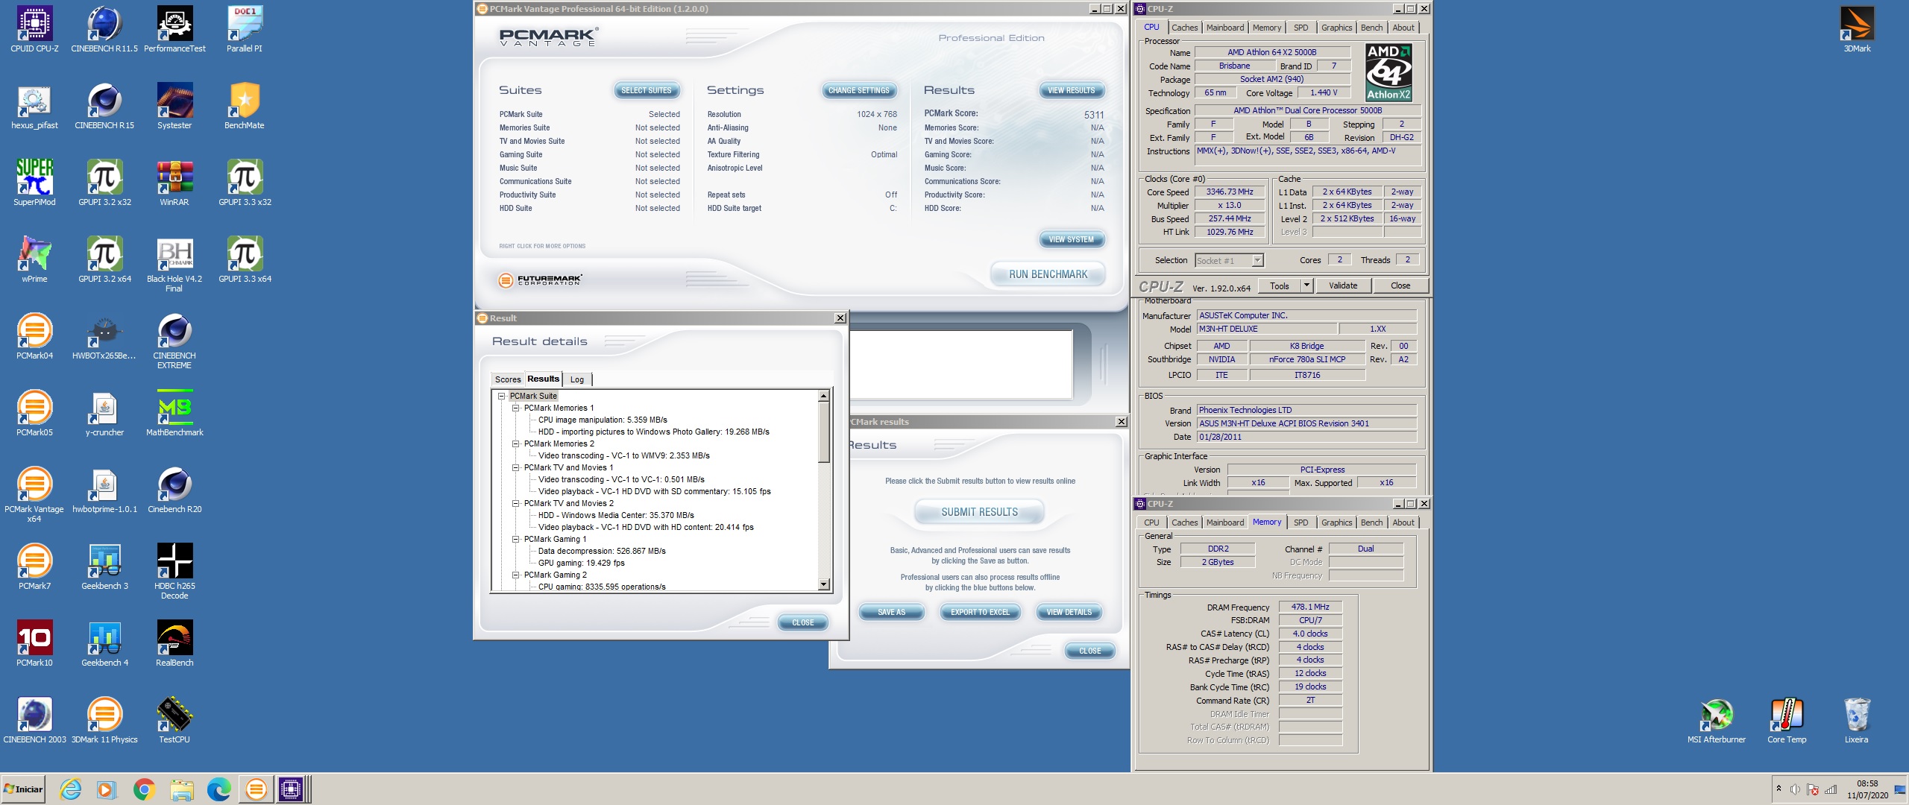Collapse PCMark TV and Movies 1 node
Screen dimensions: 1909x805
[x=515, y=468]
